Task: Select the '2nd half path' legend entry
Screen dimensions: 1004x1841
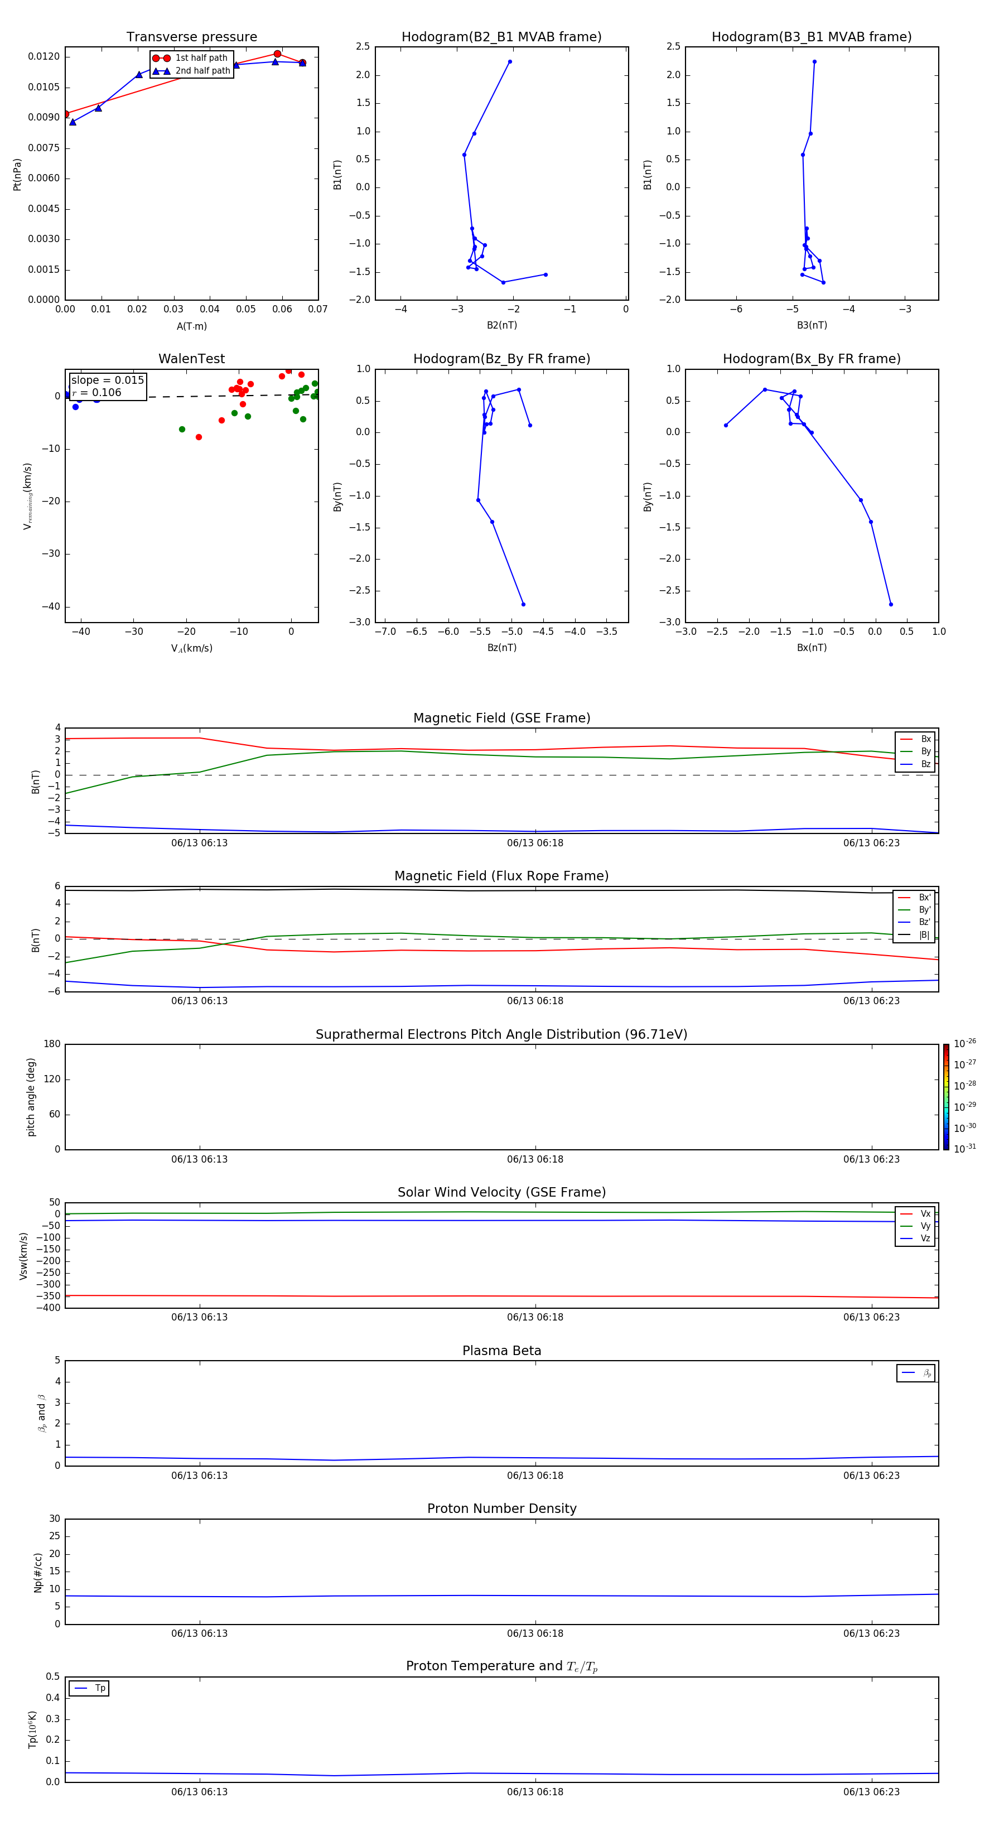Action: coord(191,71)
